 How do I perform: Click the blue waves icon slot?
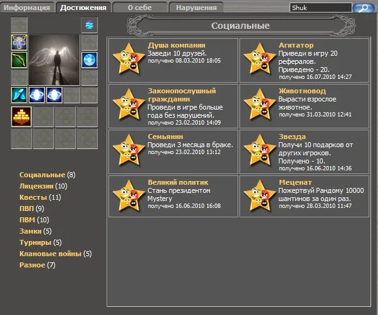point(90,25)
